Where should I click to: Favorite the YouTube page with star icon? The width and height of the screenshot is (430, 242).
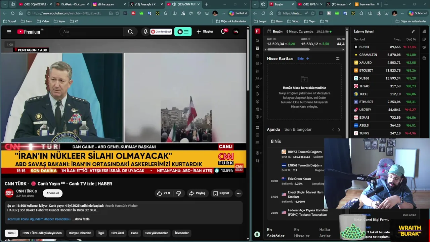pyautogui.click(x=117, y=13)
